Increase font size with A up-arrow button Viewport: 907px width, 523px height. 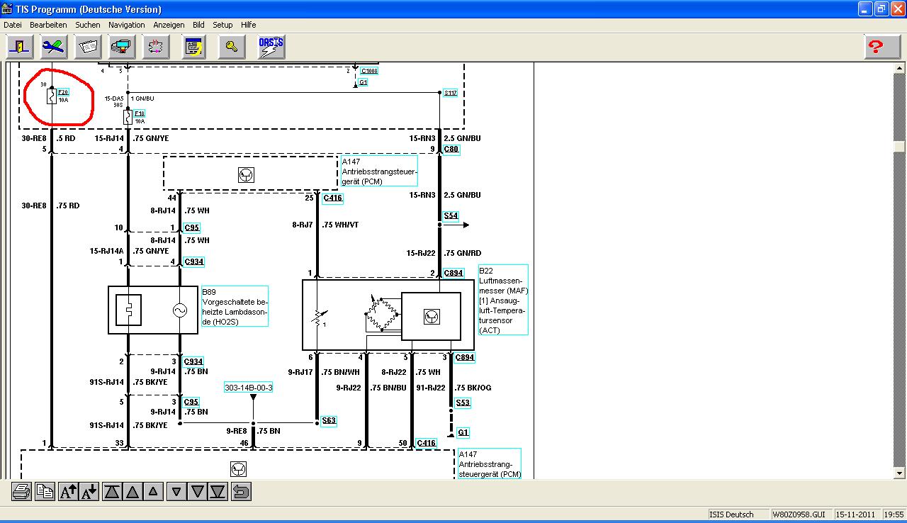[x=68, y=491]
